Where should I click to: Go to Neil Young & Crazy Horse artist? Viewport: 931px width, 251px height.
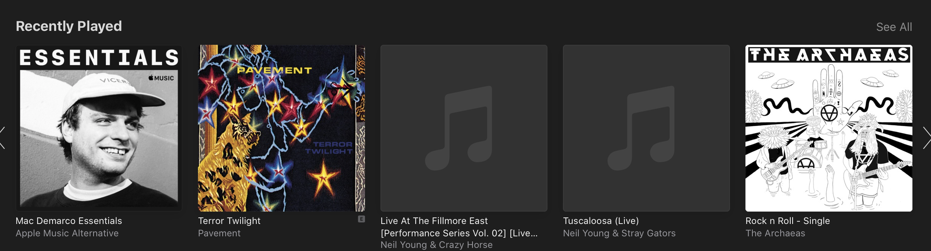tap(437, 245)
